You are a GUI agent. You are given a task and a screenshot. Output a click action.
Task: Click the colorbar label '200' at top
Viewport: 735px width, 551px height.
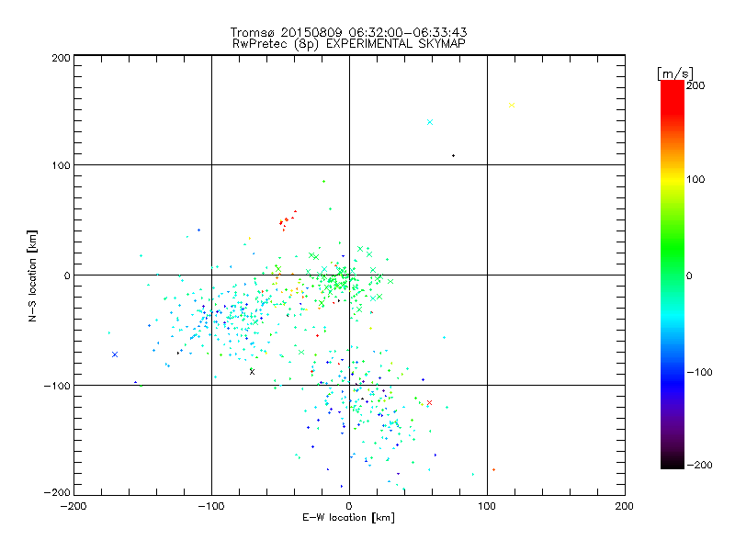click(695, 85)
